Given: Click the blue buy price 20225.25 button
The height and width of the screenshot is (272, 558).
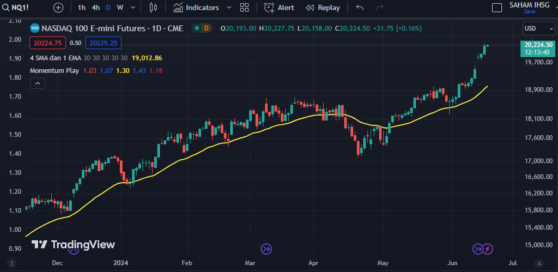Looking at the screenshot, I should pos(103,43).
